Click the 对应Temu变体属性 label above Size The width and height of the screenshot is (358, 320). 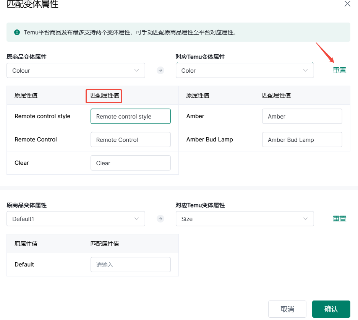click(x=200, y=205)
